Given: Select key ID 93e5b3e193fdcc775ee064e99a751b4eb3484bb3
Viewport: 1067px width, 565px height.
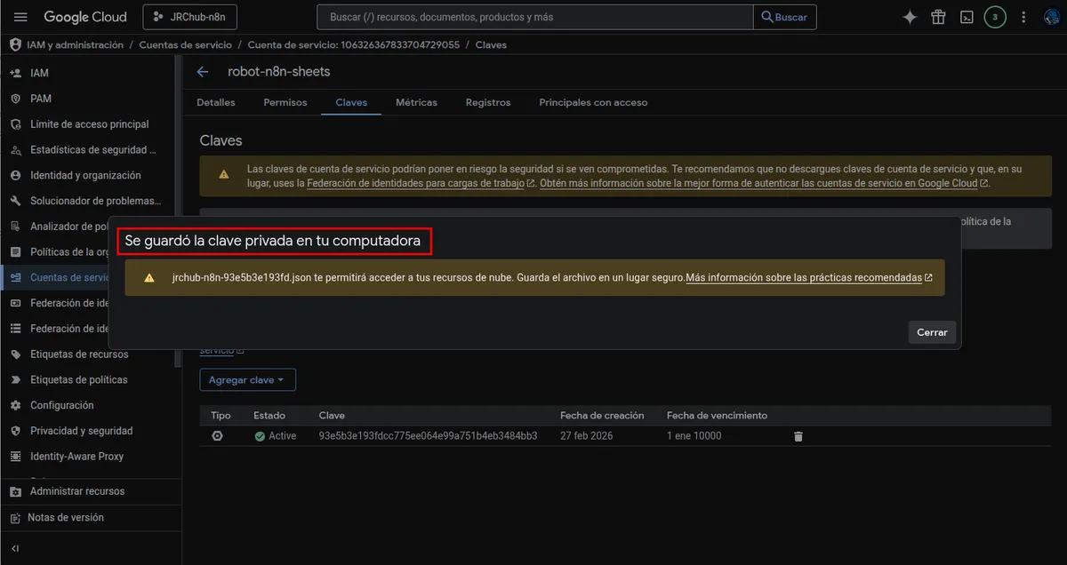Looking at the screenshot, I should pos(429,436).
